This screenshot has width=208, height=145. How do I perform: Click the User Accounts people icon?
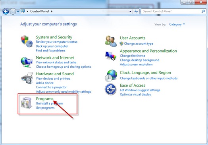pos(111,41)
